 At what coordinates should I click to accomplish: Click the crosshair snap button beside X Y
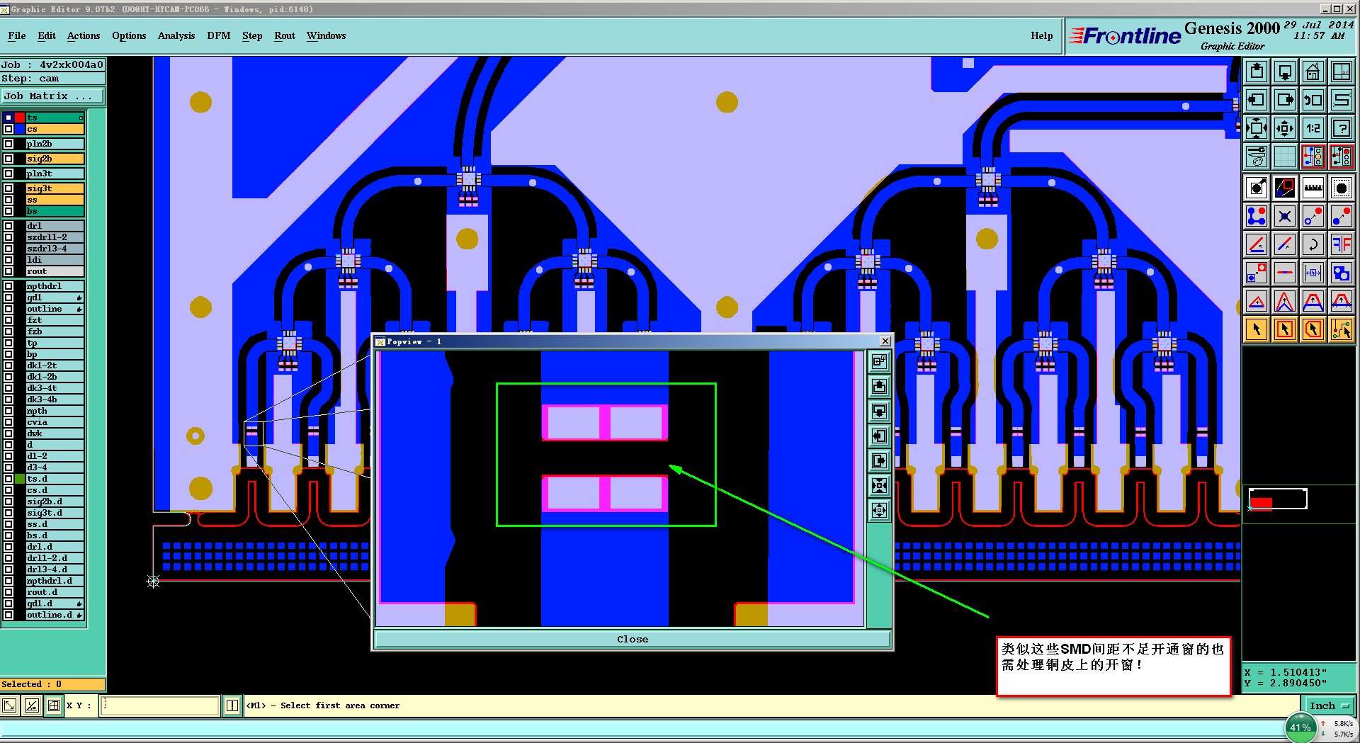coord(54,705)
